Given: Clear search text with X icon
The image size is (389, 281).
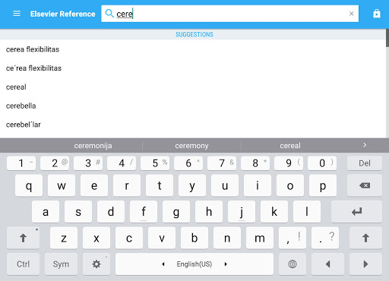Looking at the screenshot, I should point(351,14).
